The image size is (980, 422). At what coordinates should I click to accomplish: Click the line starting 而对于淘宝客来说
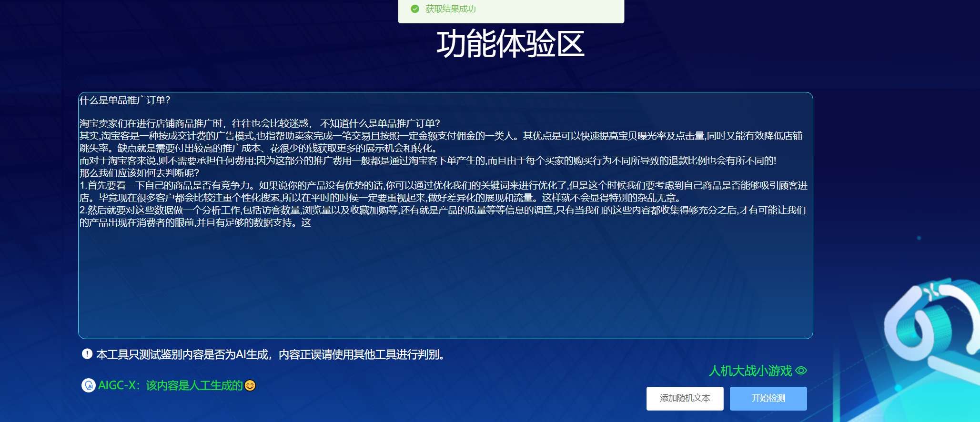pyautogui.click(x=428, y=160)
